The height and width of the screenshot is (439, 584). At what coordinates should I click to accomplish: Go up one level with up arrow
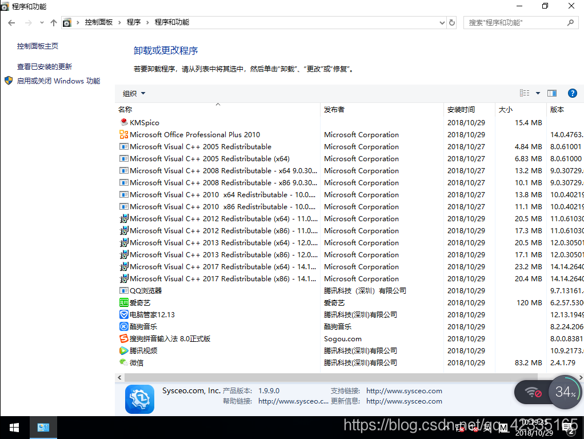[54, 23]
